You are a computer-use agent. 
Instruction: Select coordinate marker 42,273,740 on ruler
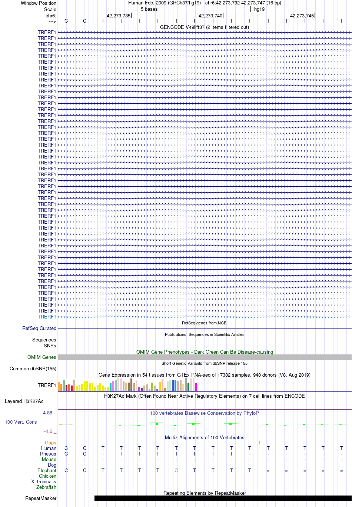pyautogui.click(x=211, y=16)
